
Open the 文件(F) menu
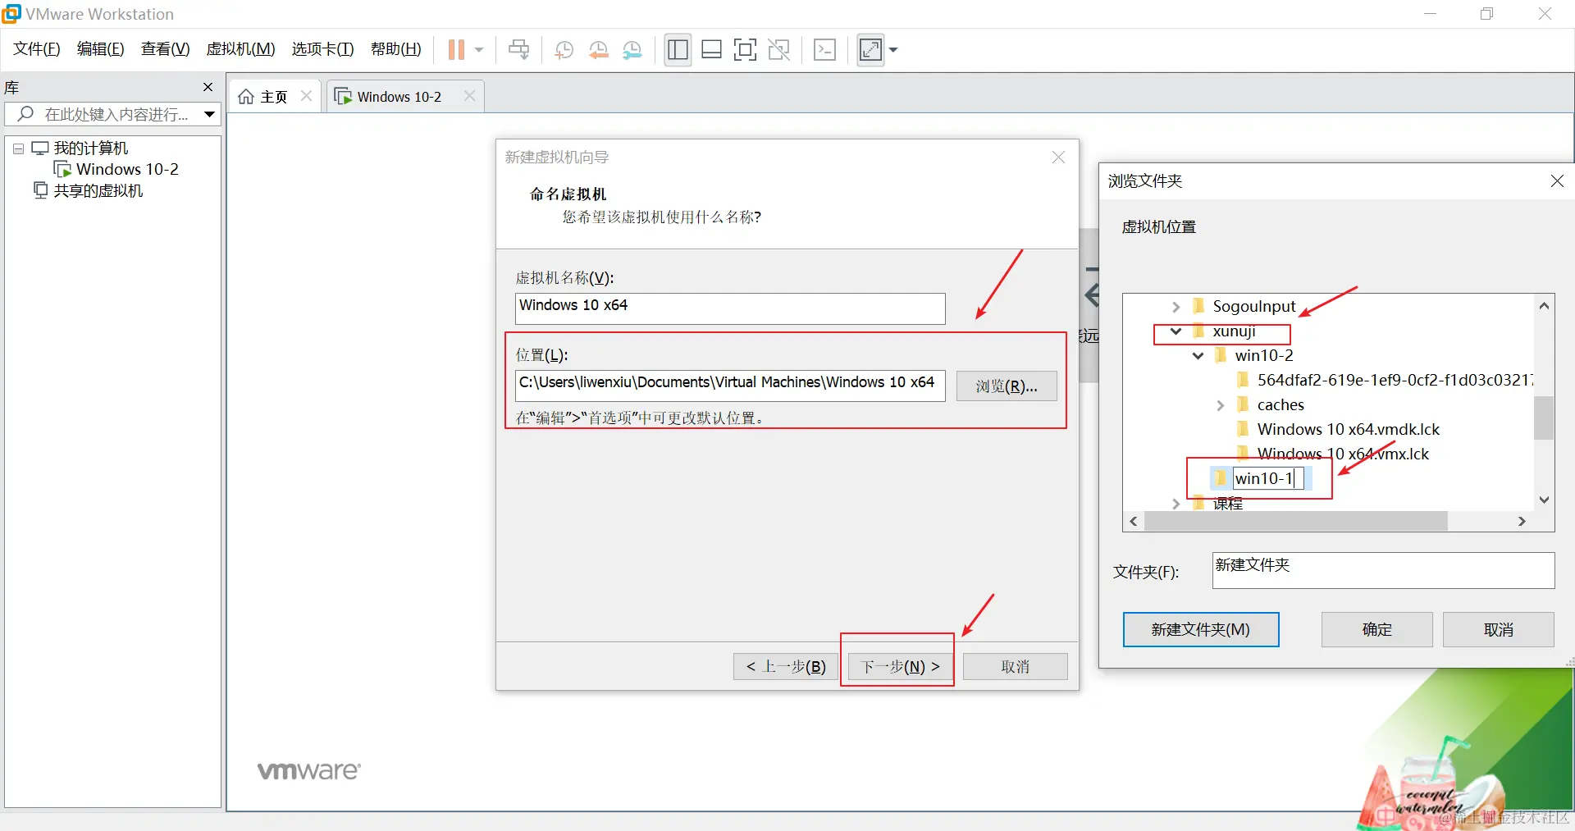click(x=37, y=49)
